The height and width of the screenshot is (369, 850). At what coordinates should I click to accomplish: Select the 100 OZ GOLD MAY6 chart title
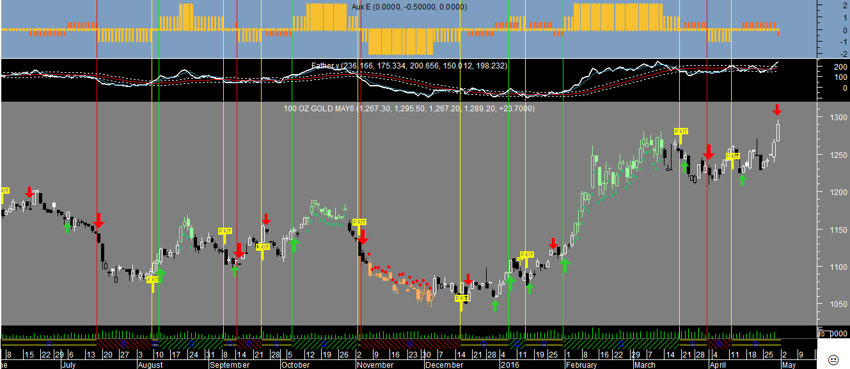click(x=409, y=109)
